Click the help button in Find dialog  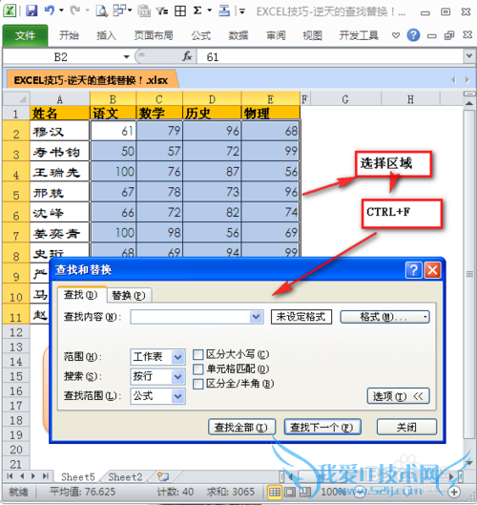click(x=413, y=270)
